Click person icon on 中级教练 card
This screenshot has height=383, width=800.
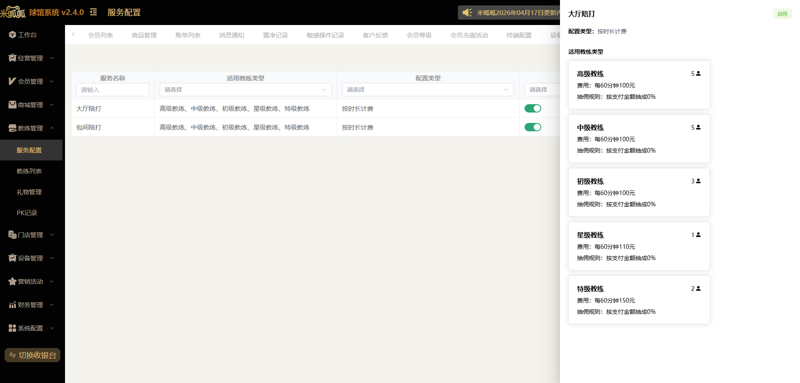click(698, 127)
